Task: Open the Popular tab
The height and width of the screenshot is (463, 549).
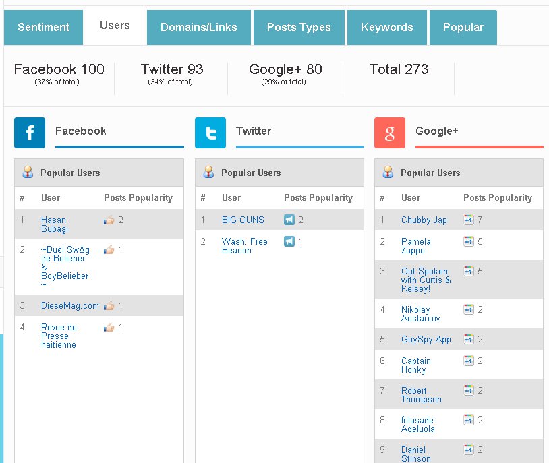Action: [463, 28]
